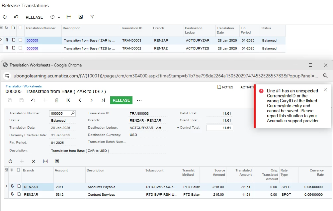Image resolution: width=333 pixels, height=211 pixels.
Task: Refresh the Release Translations list
Action: click(x=5, y=17)
